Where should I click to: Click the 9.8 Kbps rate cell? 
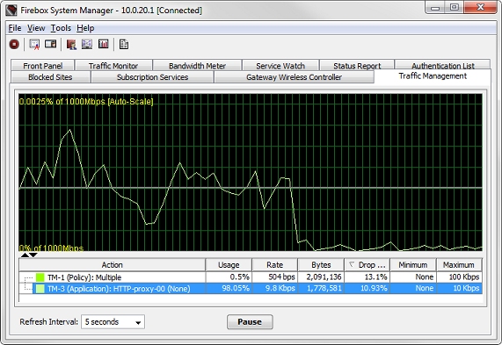click(274, 289)
